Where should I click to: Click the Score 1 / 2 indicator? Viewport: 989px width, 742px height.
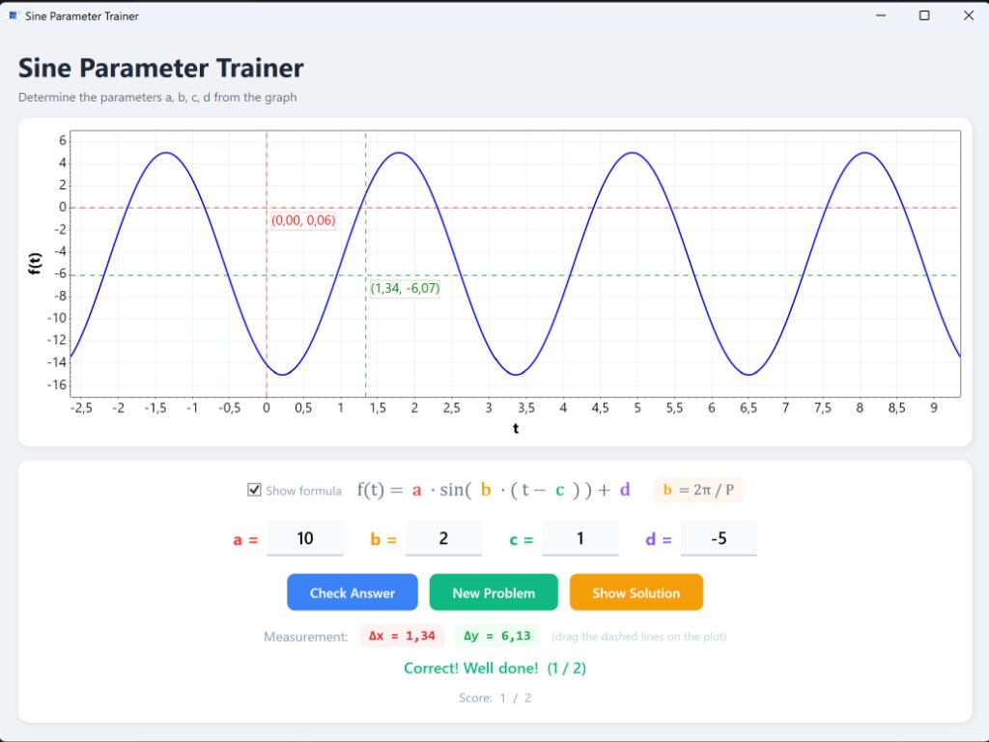click(494, 697)
